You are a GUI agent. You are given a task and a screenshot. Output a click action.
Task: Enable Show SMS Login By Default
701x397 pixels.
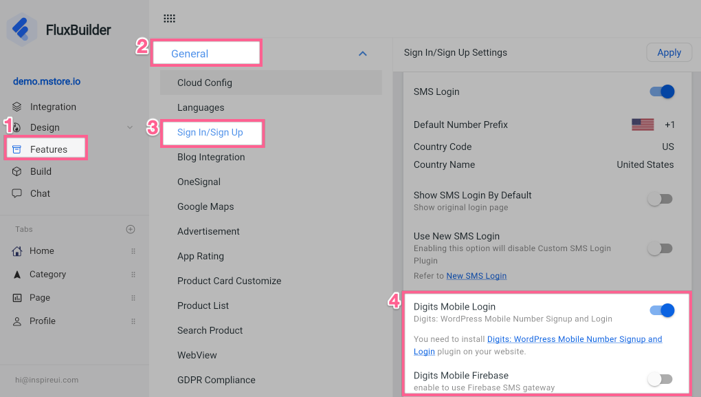pyautogui.click(x=660, y=200)
